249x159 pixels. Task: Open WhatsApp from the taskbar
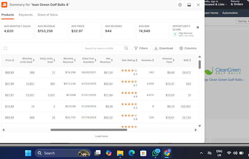pos(156,153)
